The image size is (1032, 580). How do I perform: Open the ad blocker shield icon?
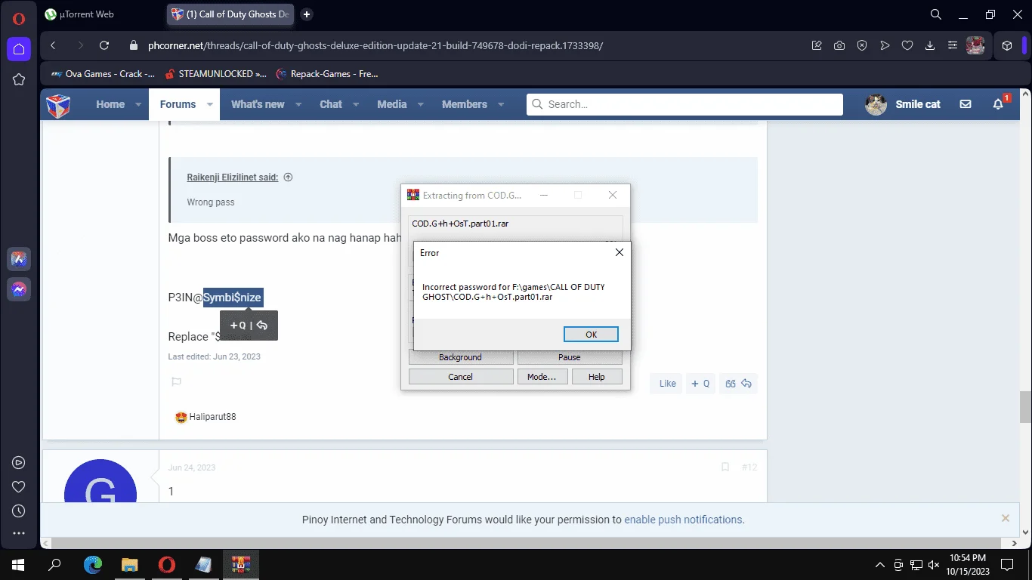point(862,45)
